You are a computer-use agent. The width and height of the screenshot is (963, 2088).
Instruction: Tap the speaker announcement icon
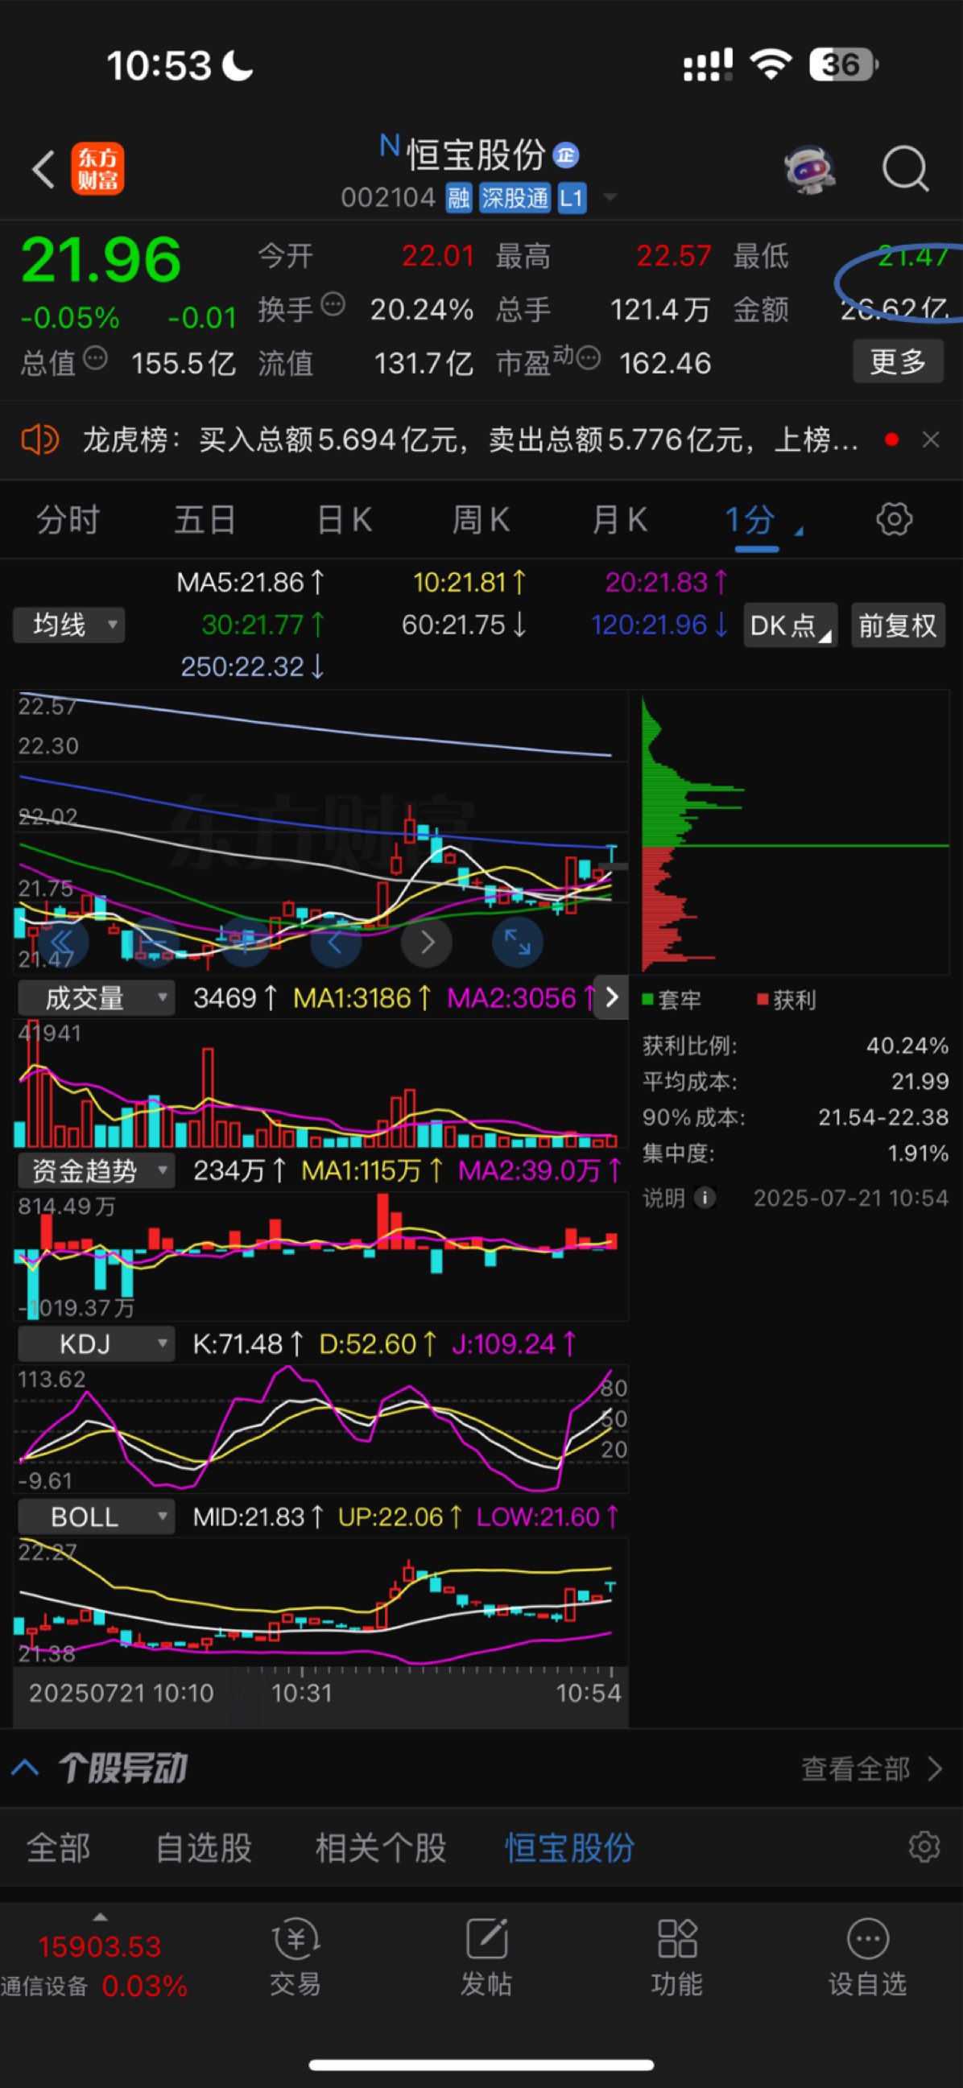coord(39,440)
